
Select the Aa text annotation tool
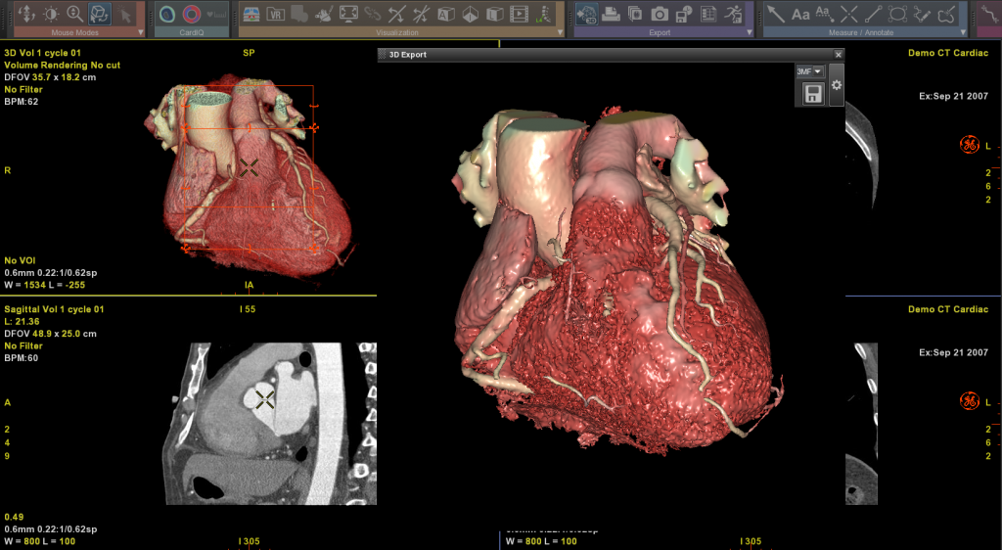(x=800, y=14)
